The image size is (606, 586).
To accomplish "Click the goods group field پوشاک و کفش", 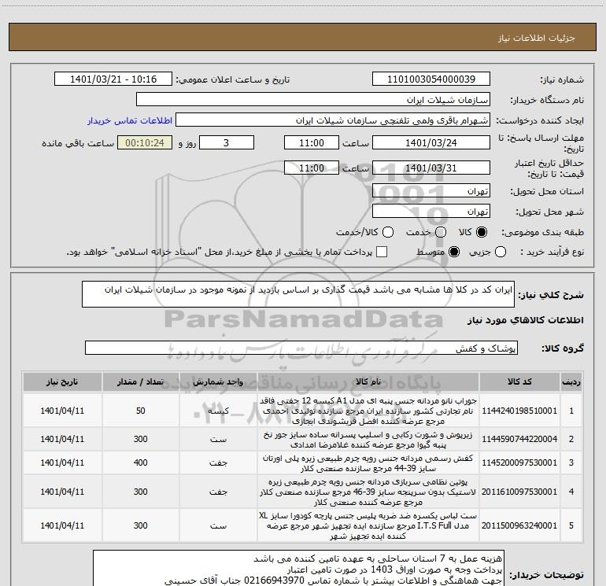I will coord(301,348).
